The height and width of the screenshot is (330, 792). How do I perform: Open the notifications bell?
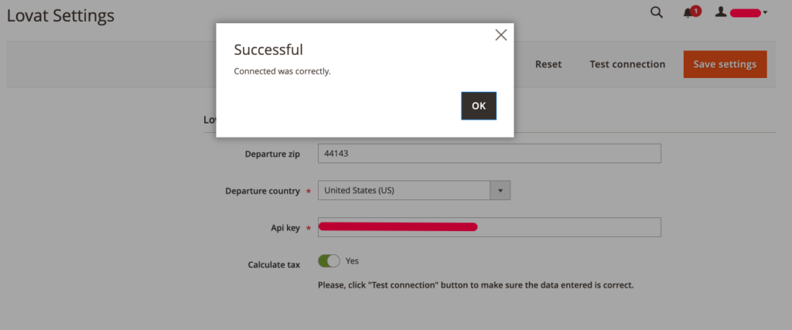coord(688,14)
